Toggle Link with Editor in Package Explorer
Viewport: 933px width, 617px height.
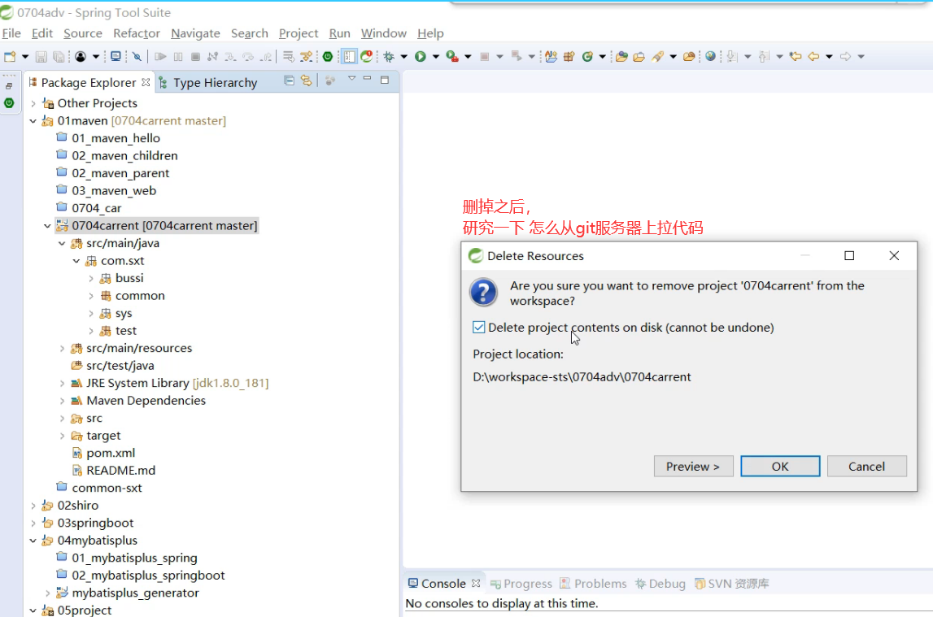click(306, 80)
